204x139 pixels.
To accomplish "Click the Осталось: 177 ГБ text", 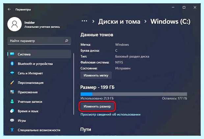I will 174,98.
